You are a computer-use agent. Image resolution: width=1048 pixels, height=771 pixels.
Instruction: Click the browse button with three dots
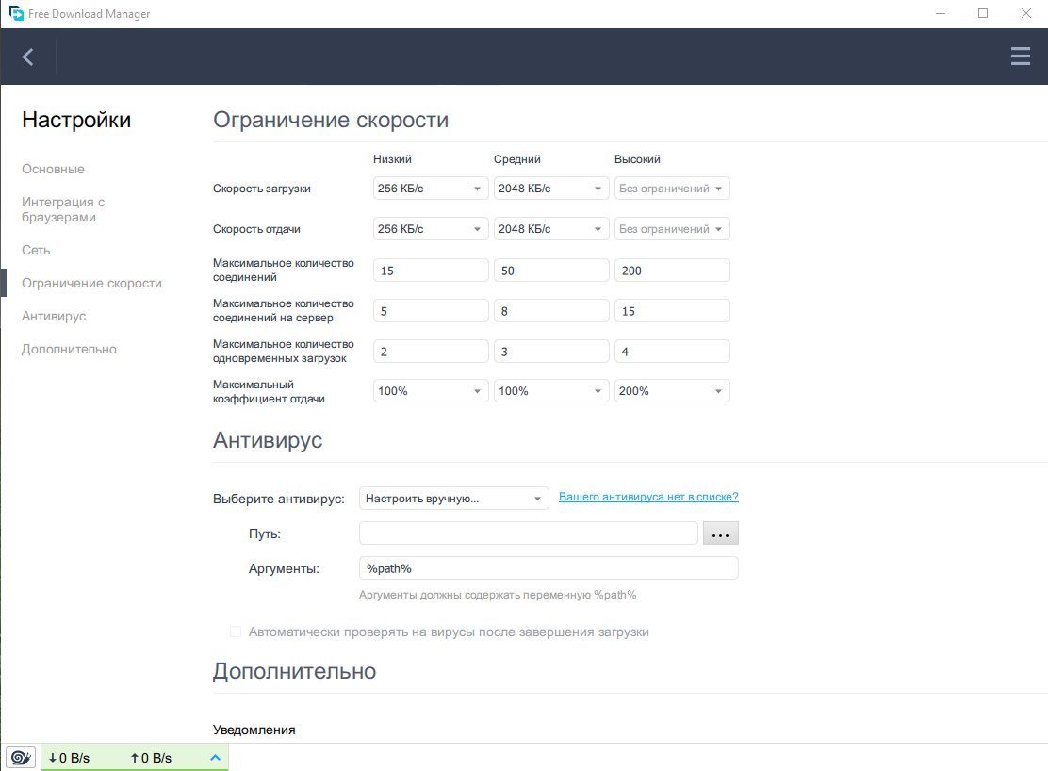(720, 533)
